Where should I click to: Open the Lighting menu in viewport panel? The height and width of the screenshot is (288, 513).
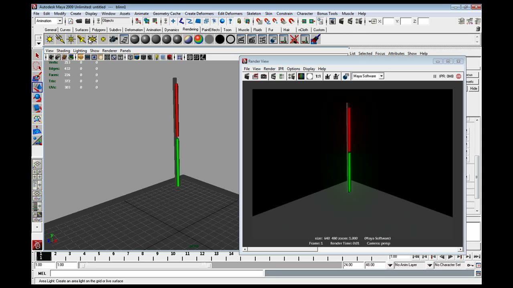click(80, 51)
